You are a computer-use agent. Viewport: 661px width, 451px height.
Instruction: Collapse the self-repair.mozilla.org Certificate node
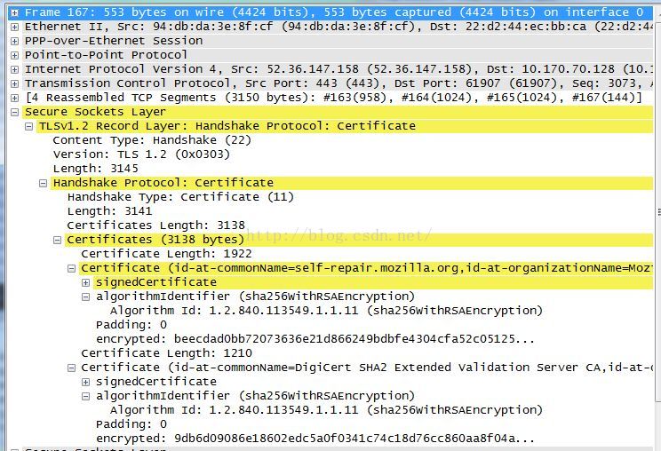tap(72, 268)
